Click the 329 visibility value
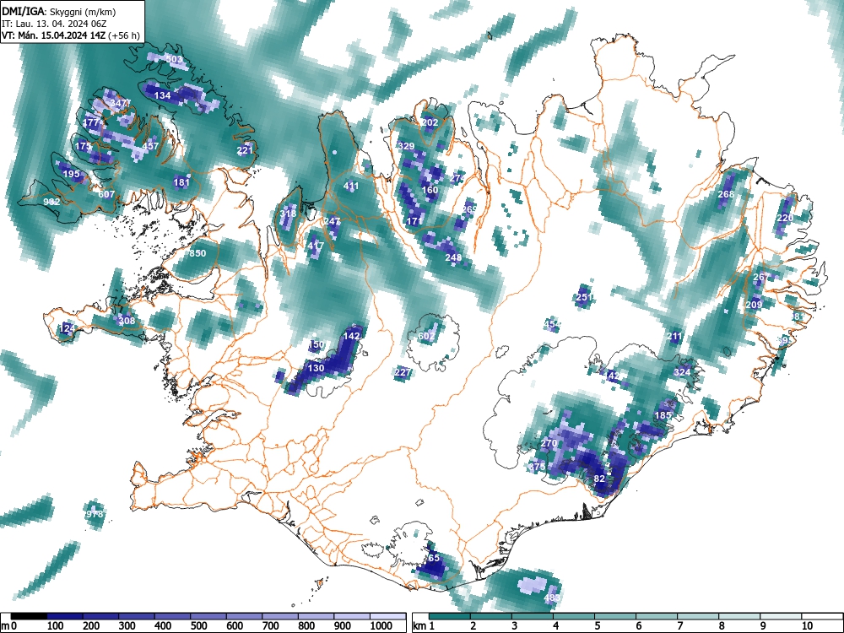Image resolution: width=844 pixels, height=633 pixels. 407,146
